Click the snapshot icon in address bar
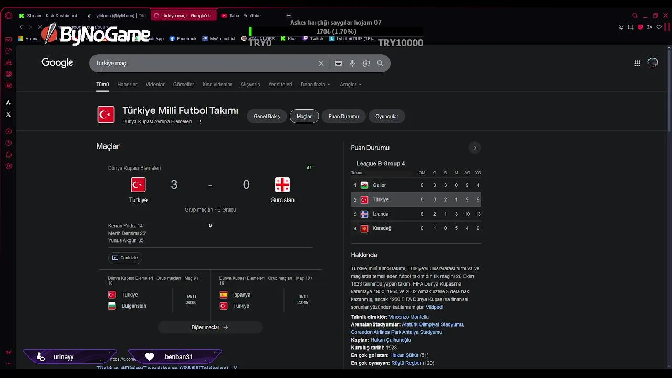Screen dimensions: 672x378 (631, 27)
